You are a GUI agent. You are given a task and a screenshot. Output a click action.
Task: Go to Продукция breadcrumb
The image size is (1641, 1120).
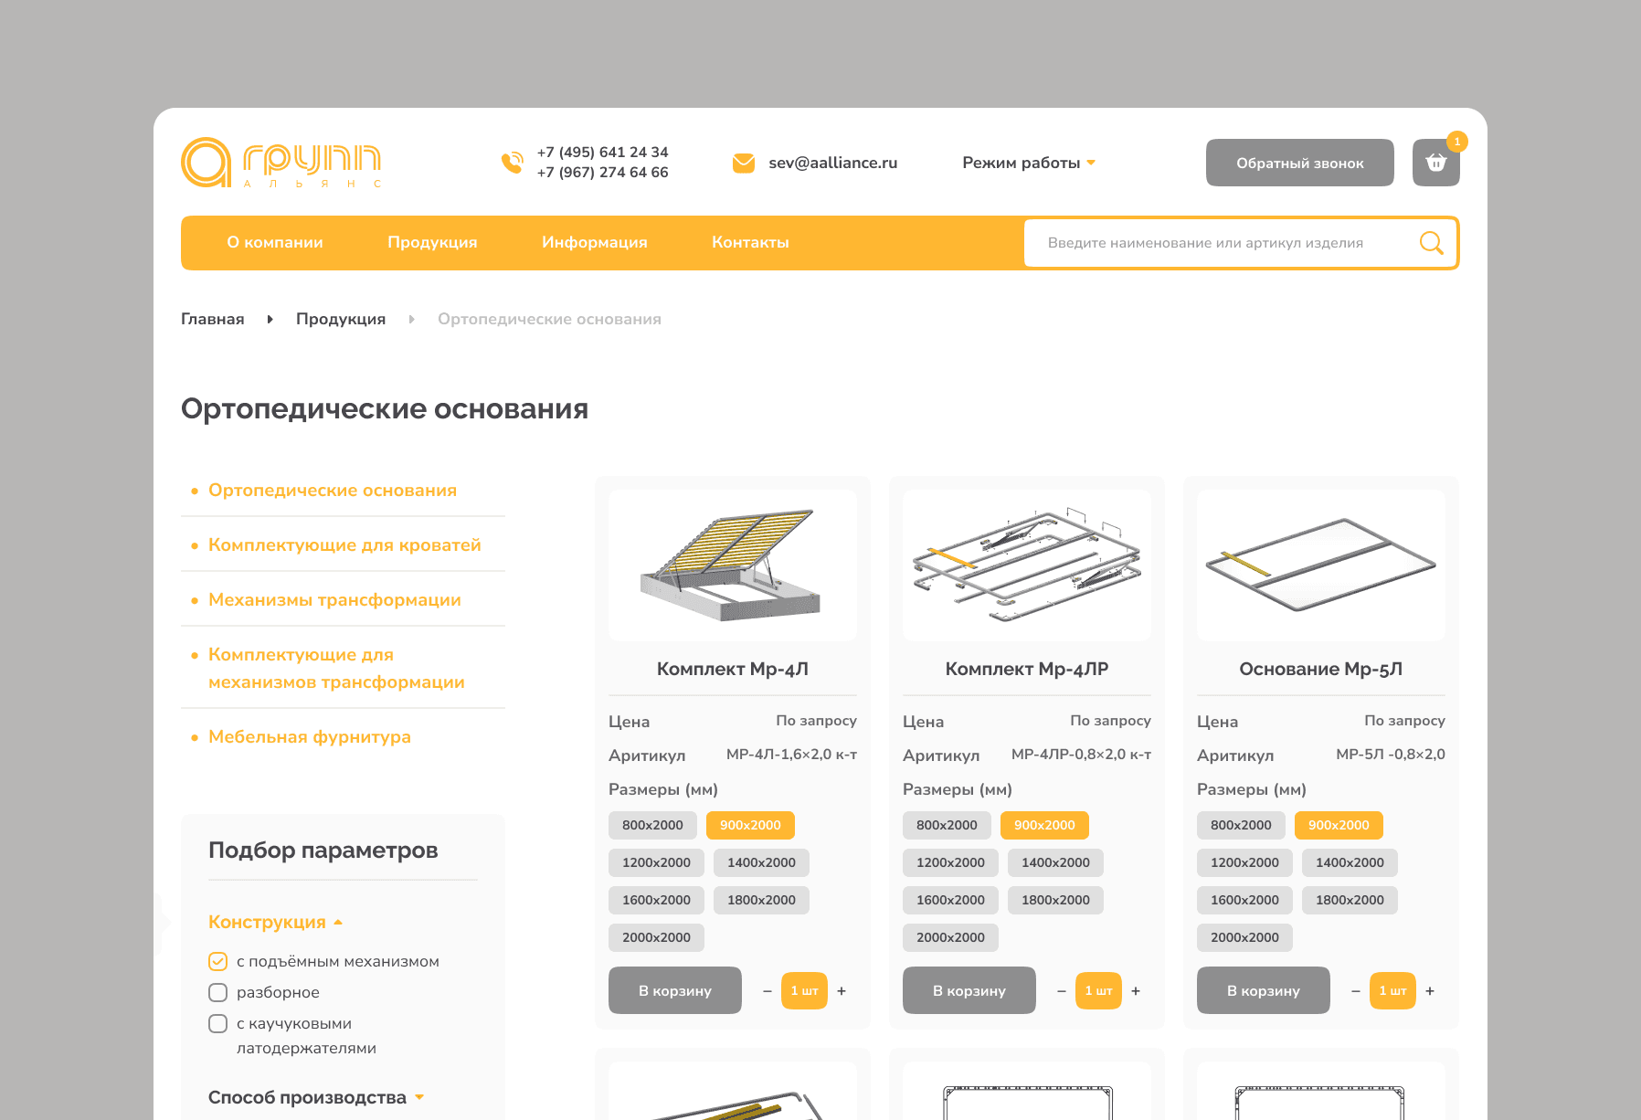(x=341, y=319)
